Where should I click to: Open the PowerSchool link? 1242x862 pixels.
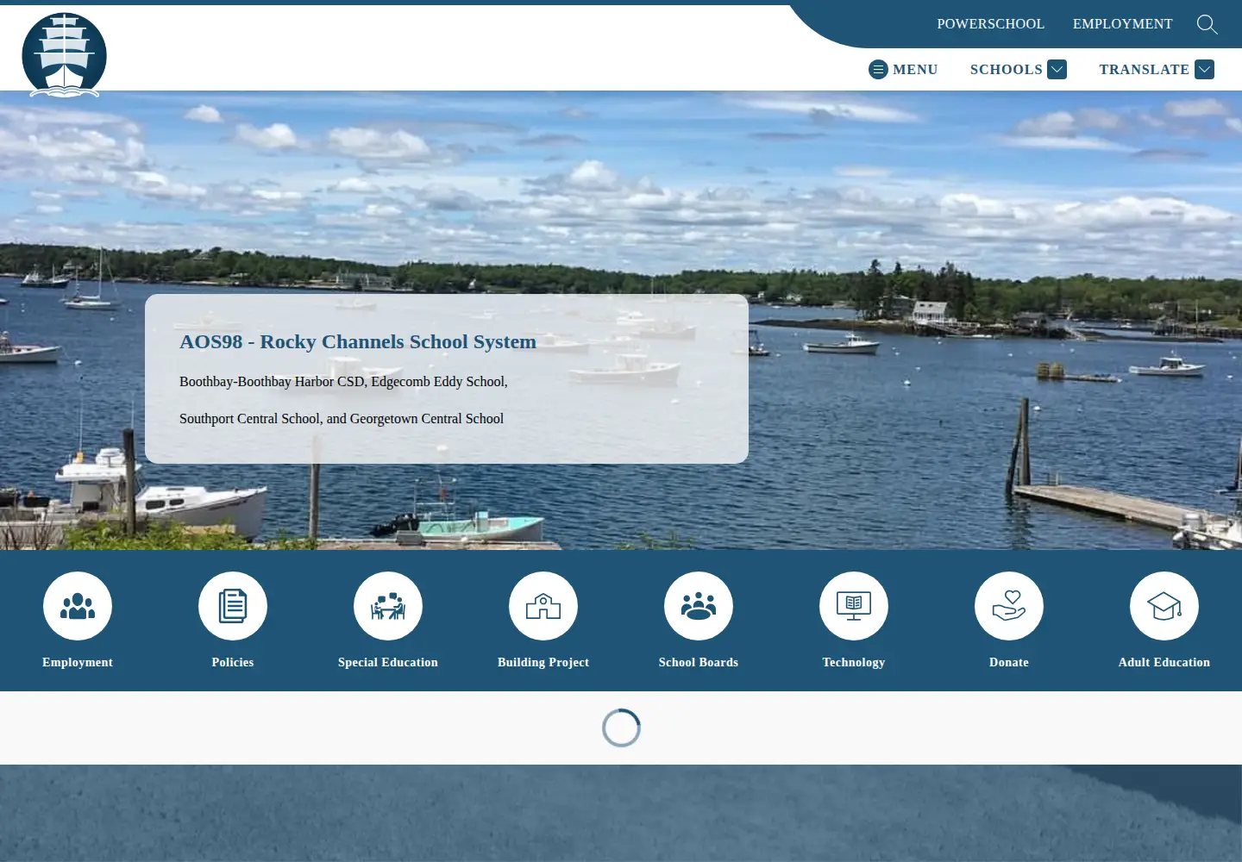991,24
